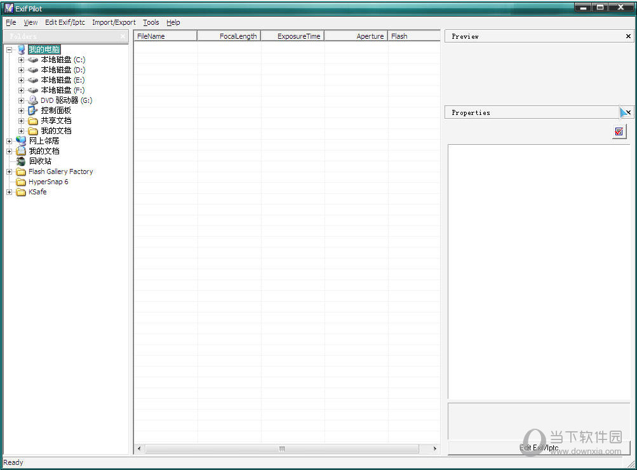Close the Preview panel
Image resolution: width=637 pixels, height=470 pixels.
[x=628, y=36]
